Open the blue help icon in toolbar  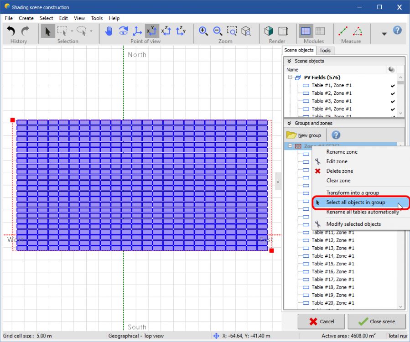coord(397,31)
